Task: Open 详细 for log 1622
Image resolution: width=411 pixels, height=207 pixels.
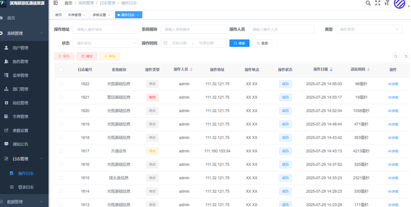Action: (393, 84)
